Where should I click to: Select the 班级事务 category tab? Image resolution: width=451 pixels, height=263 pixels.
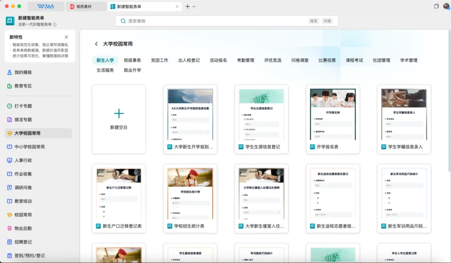point(132,61)
